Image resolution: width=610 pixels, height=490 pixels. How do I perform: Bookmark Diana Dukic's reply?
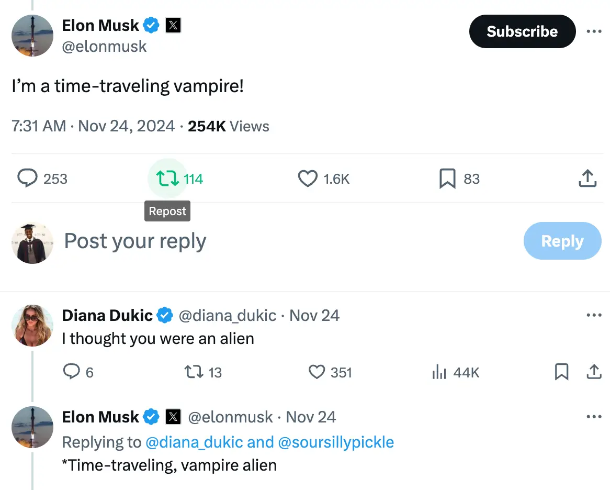[x=562, y=372]
